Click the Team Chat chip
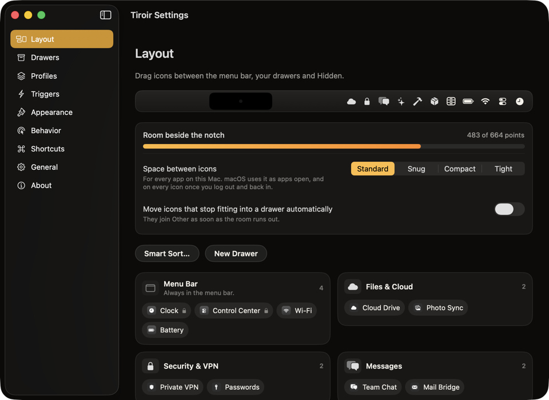This screenshot has width=549, height=400. [x=373, y=387]
